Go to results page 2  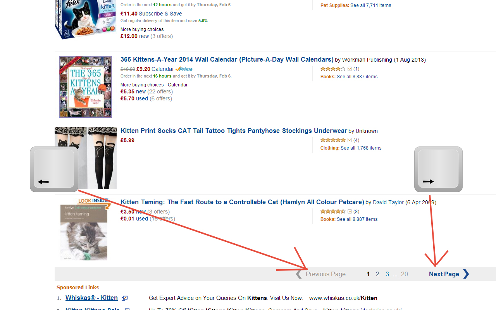tap(377, 274)
